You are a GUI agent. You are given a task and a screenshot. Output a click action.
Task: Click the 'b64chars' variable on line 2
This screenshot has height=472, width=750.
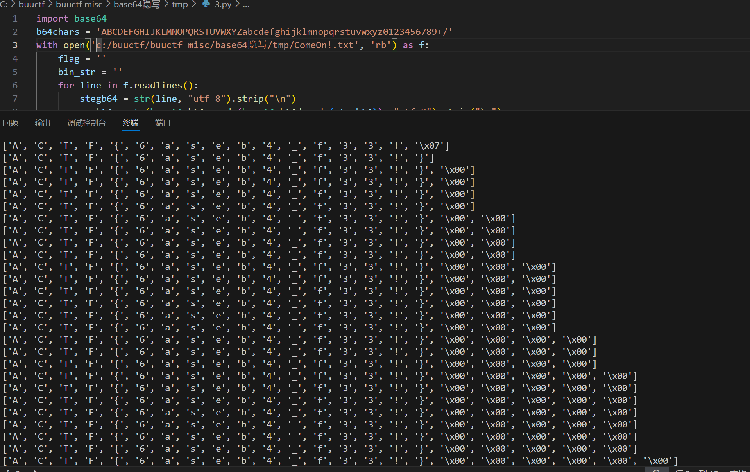(58, 32)
